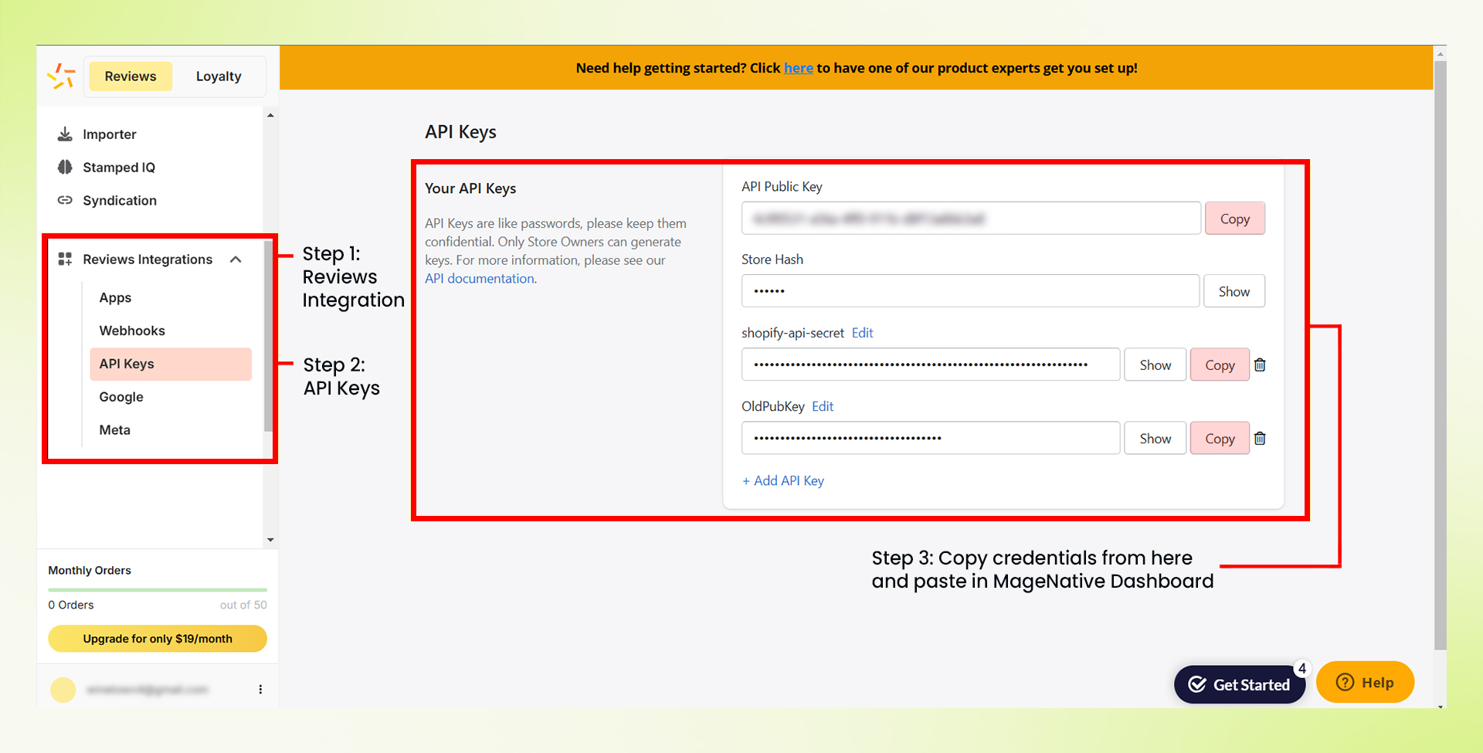The image size is (1483, 753).
Task: Open the Importer section in sidebar
Action: click(108, 134)
